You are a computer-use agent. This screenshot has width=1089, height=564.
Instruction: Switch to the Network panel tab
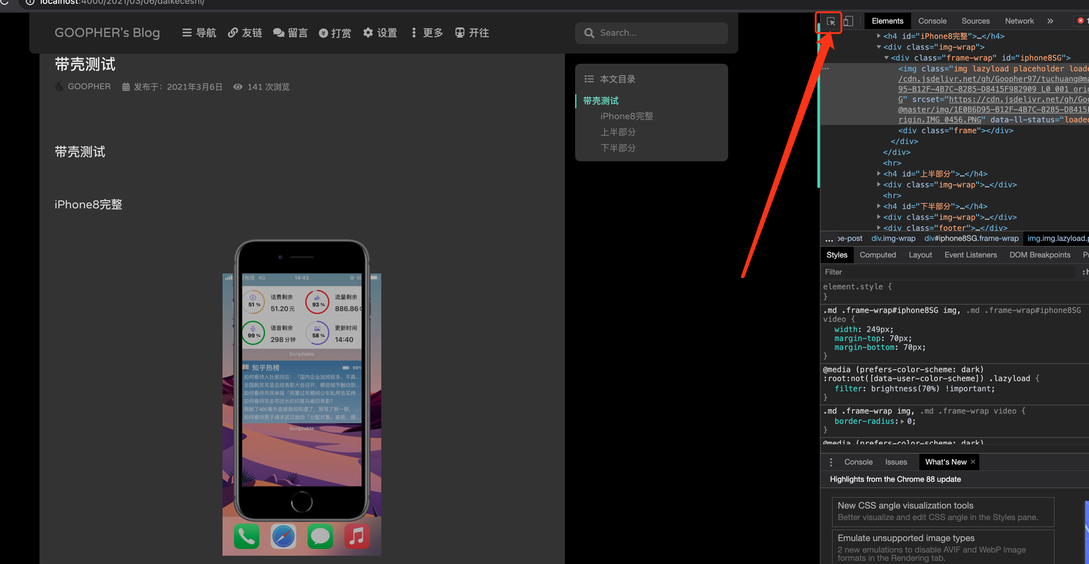click(1019, 21)
